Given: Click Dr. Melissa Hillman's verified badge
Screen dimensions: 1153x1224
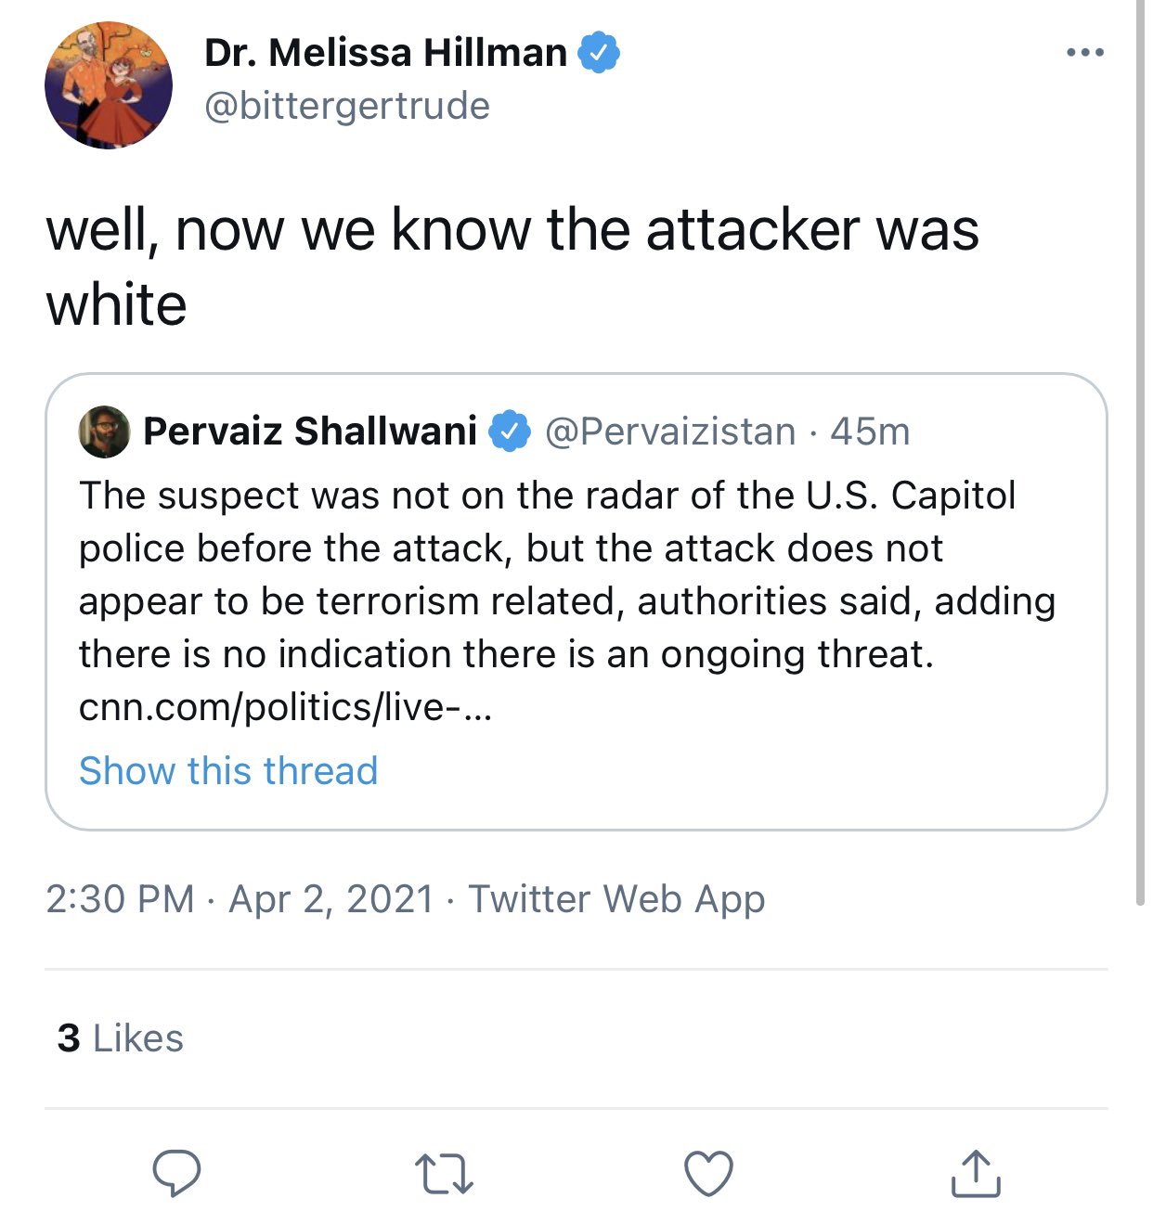Looking at the screenshot, I should (x=600, y=52).
